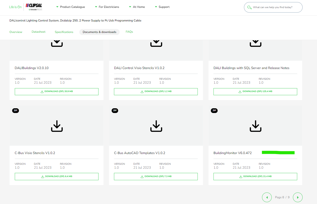Click the Clipsal by Schneider Electric logo
317x204 pixels.
point(34,7)
